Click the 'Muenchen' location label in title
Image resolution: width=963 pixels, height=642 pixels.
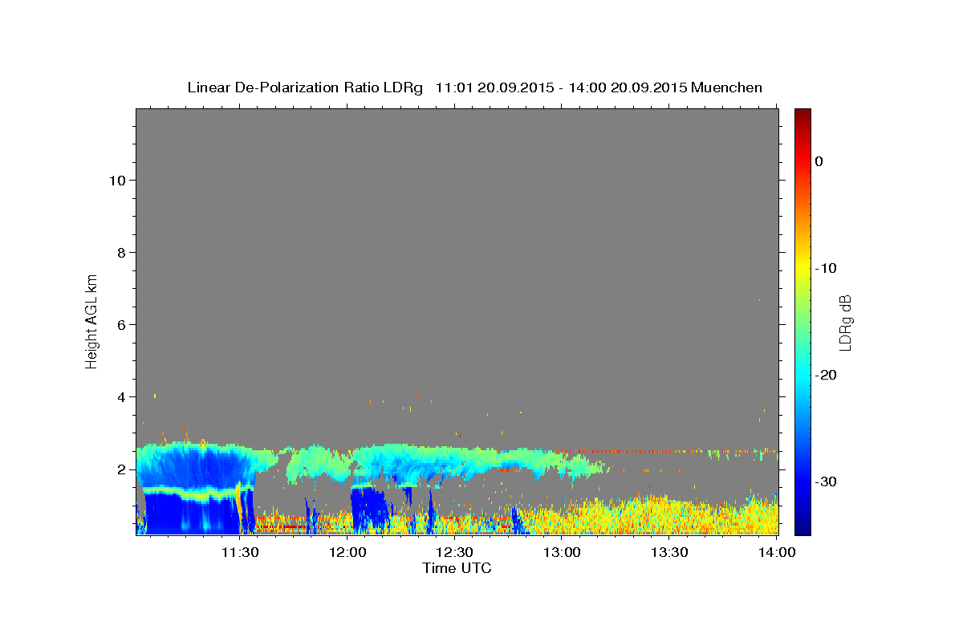pyautogui.click(x=726, y=87)
